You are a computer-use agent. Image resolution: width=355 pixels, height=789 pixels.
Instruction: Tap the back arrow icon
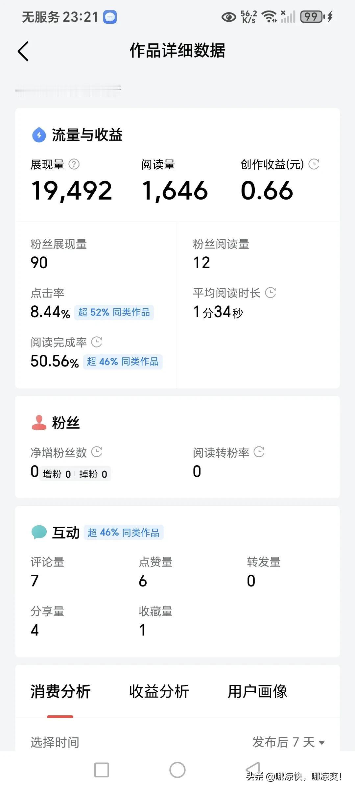pyautogui.click(x=23, y=51)
